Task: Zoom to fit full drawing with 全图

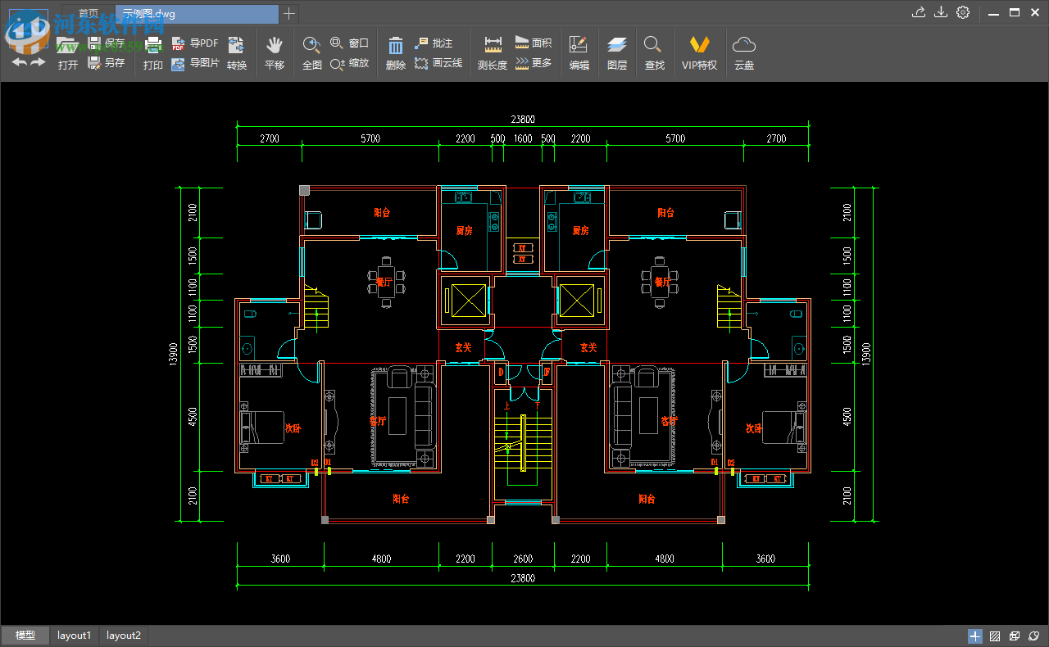Action: point(311,51)
